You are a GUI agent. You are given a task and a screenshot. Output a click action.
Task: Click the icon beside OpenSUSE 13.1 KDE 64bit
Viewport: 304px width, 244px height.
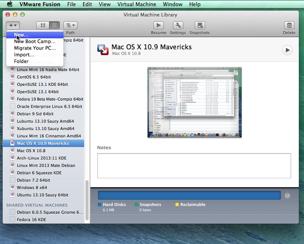pos(13,84)
